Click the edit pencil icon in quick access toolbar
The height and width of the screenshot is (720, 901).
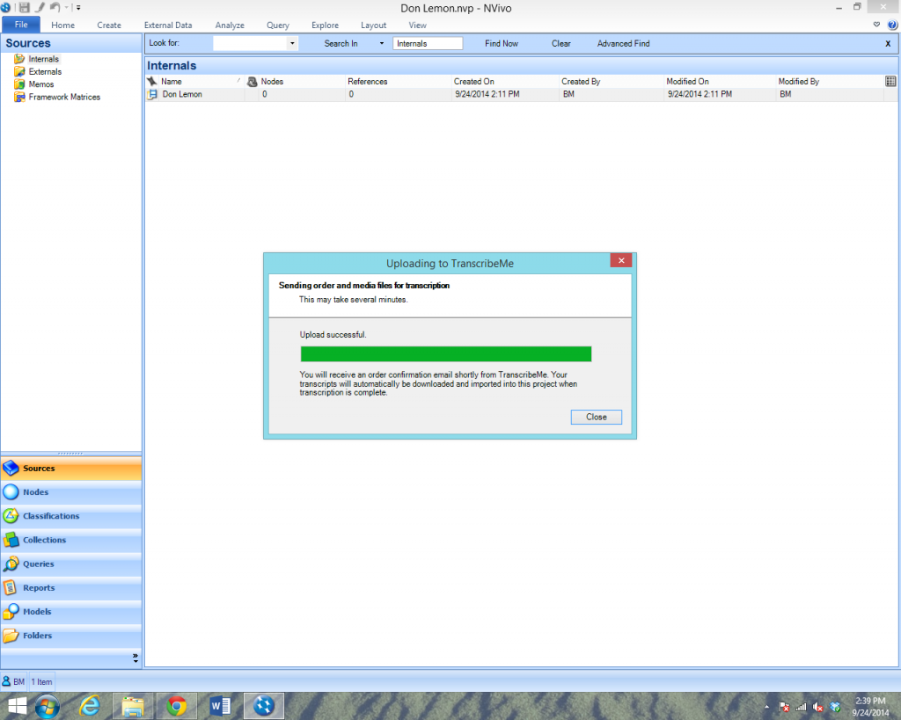click(40, 7)
